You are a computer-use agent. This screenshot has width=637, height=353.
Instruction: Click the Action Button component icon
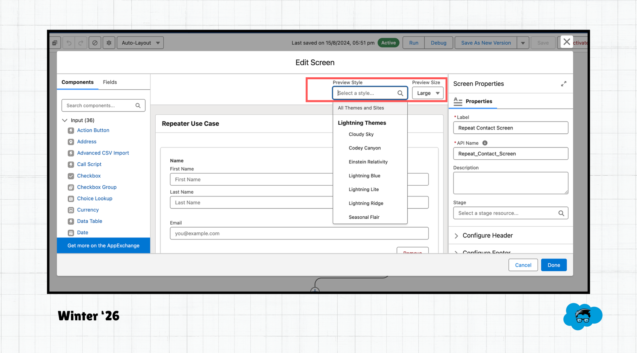[71, 131]
